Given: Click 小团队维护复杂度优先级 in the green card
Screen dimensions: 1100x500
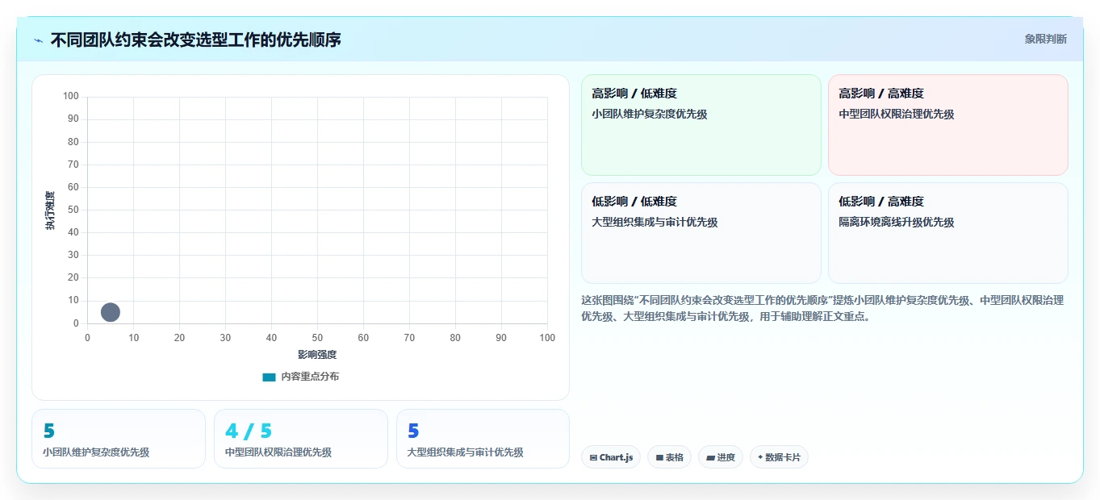Looking at the screenshot, I should point(650,115).
